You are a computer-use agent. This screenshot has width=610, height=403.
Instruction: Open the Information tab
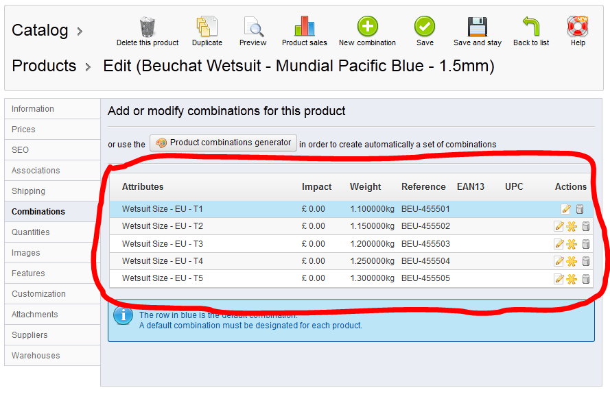coord(53,109)
